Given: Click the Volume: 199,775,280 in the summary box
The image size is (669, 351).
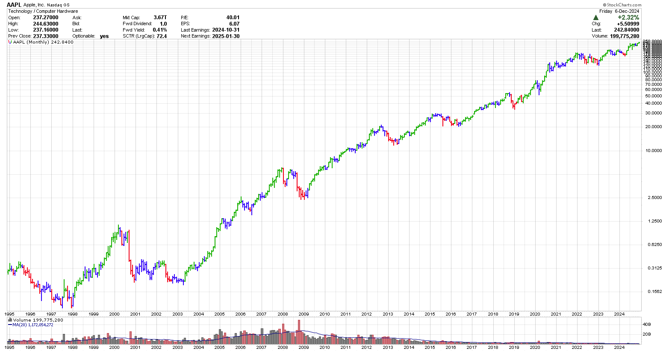Looking at the screenshot, I should pyautogui.click(x=616, y=36).
